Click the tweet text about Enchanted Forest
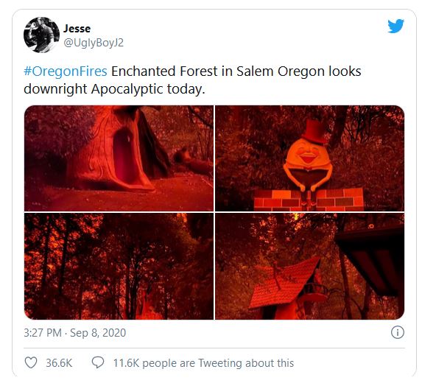Image resolution: width=422 pixels, height=386 pixels. click(x=192, y=80)
